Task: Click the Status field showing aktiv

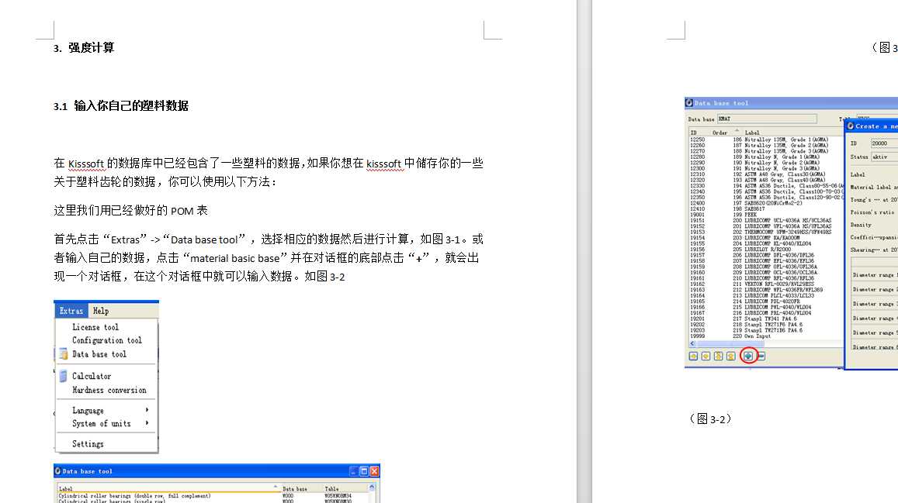Action: 884,156
